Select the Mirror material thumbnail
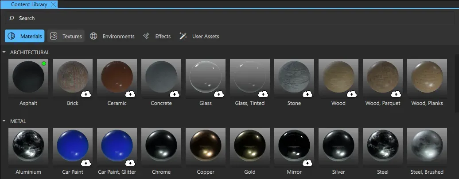This screenshot has width=459, height=179. (294, 147)
